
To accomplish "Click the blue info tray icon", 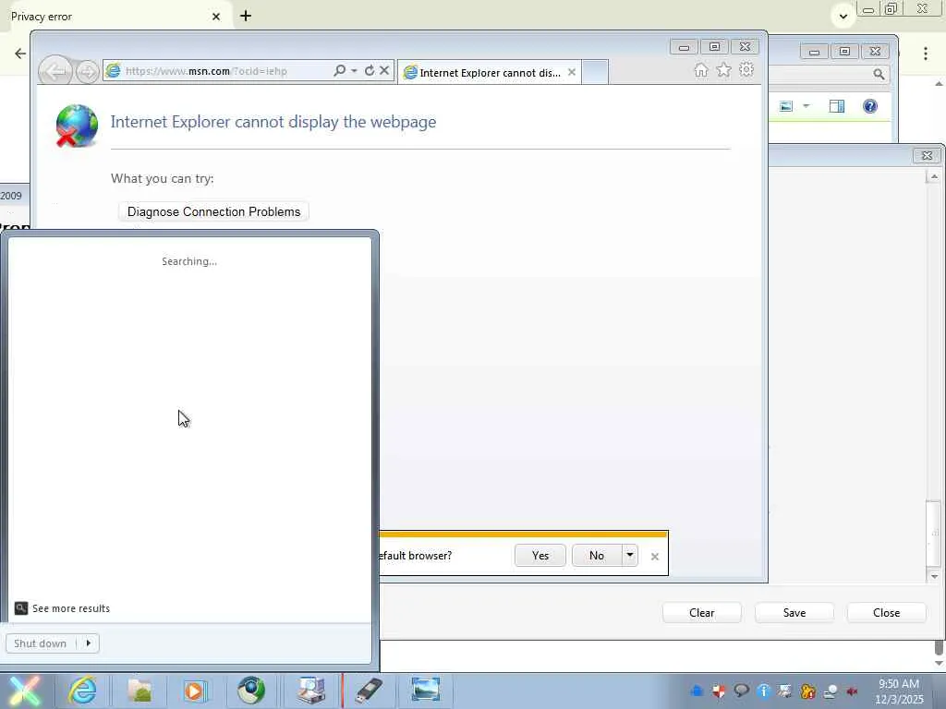I will (763, 691).
